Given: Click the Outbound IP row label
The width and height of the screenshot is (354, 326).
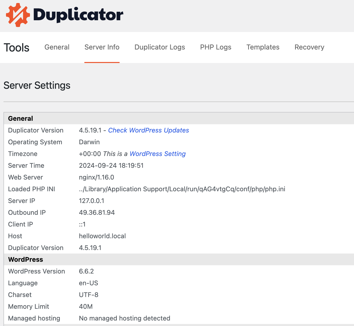Looking at the screenshot, I should pos(27,212).
